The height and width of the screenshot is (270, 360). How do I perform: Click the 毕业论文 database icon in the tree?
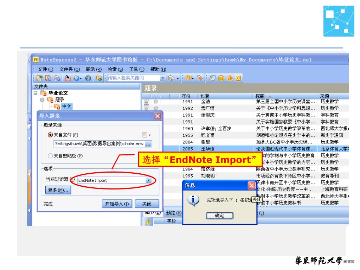[x=43, y=93]
